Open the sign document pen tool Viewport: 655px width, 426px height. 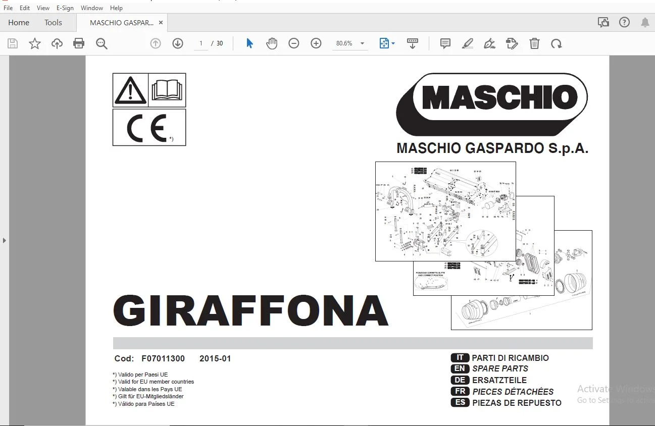coord(489,43)
